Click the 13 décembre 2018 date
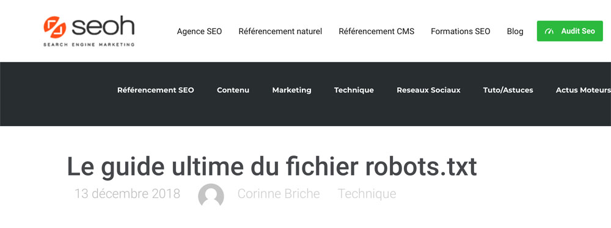 click(x=127, y=194)
